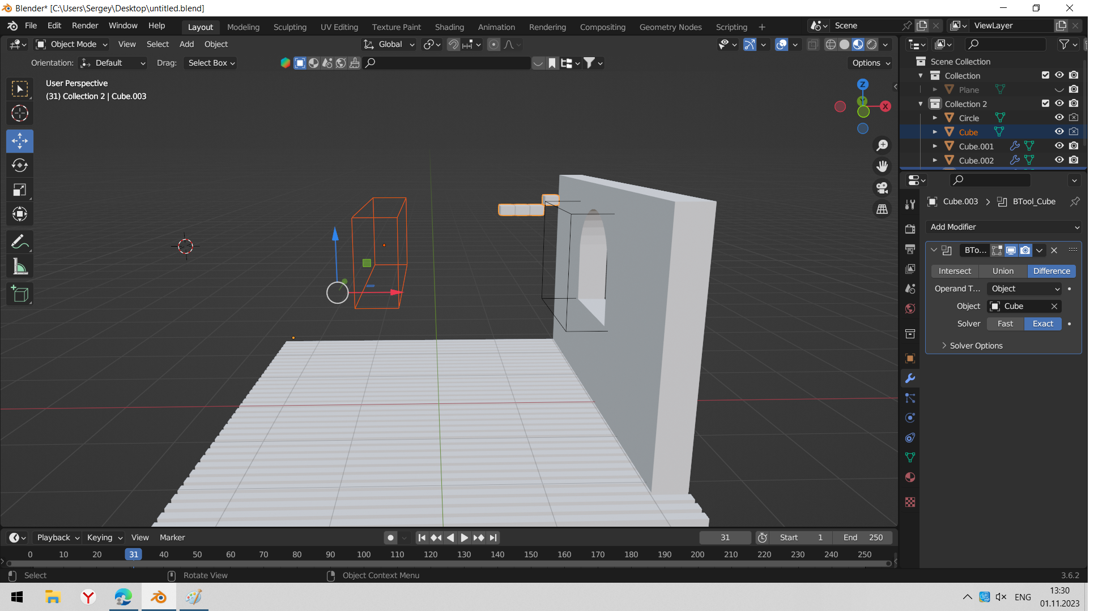Select the Rotate tool in left toolbar
This screenshot has height=611, width=1094.
[20, 165]
